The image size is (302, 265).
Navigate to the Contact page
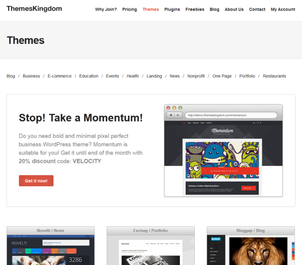tap(257, 10)
